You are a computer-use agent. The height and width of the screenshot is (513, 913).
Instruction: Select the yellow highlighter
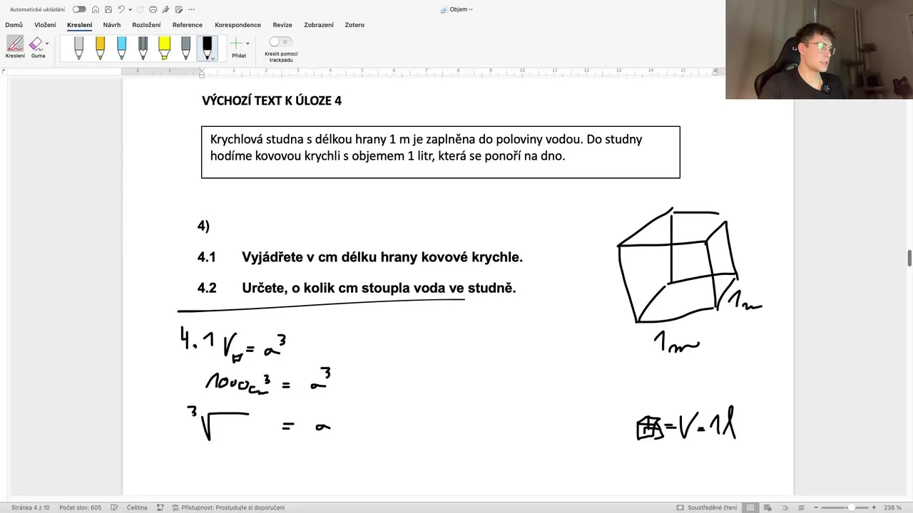164,48
